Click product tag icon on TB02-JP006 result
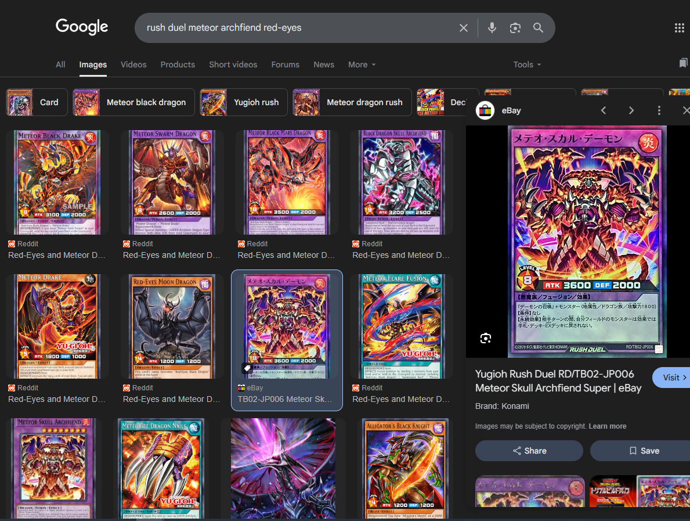This screenshot has height=521, width=690. pos(247,368)
